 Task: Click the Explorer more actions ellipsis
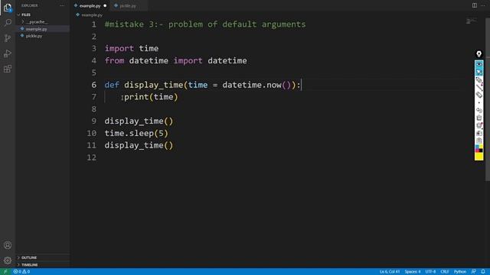(x=62, y=5)
